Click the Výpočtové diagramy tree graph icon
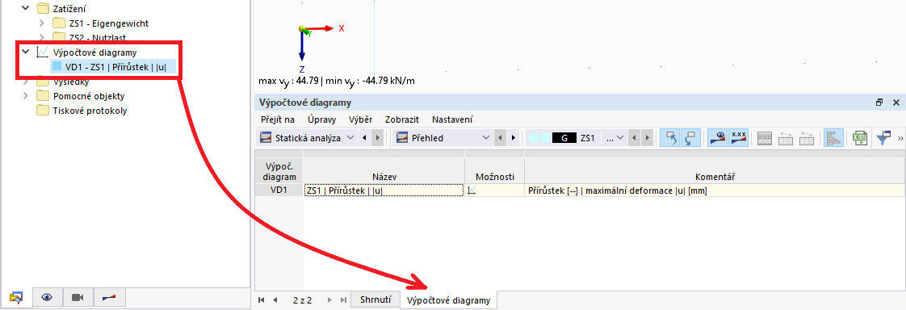 tap(42, 52)
